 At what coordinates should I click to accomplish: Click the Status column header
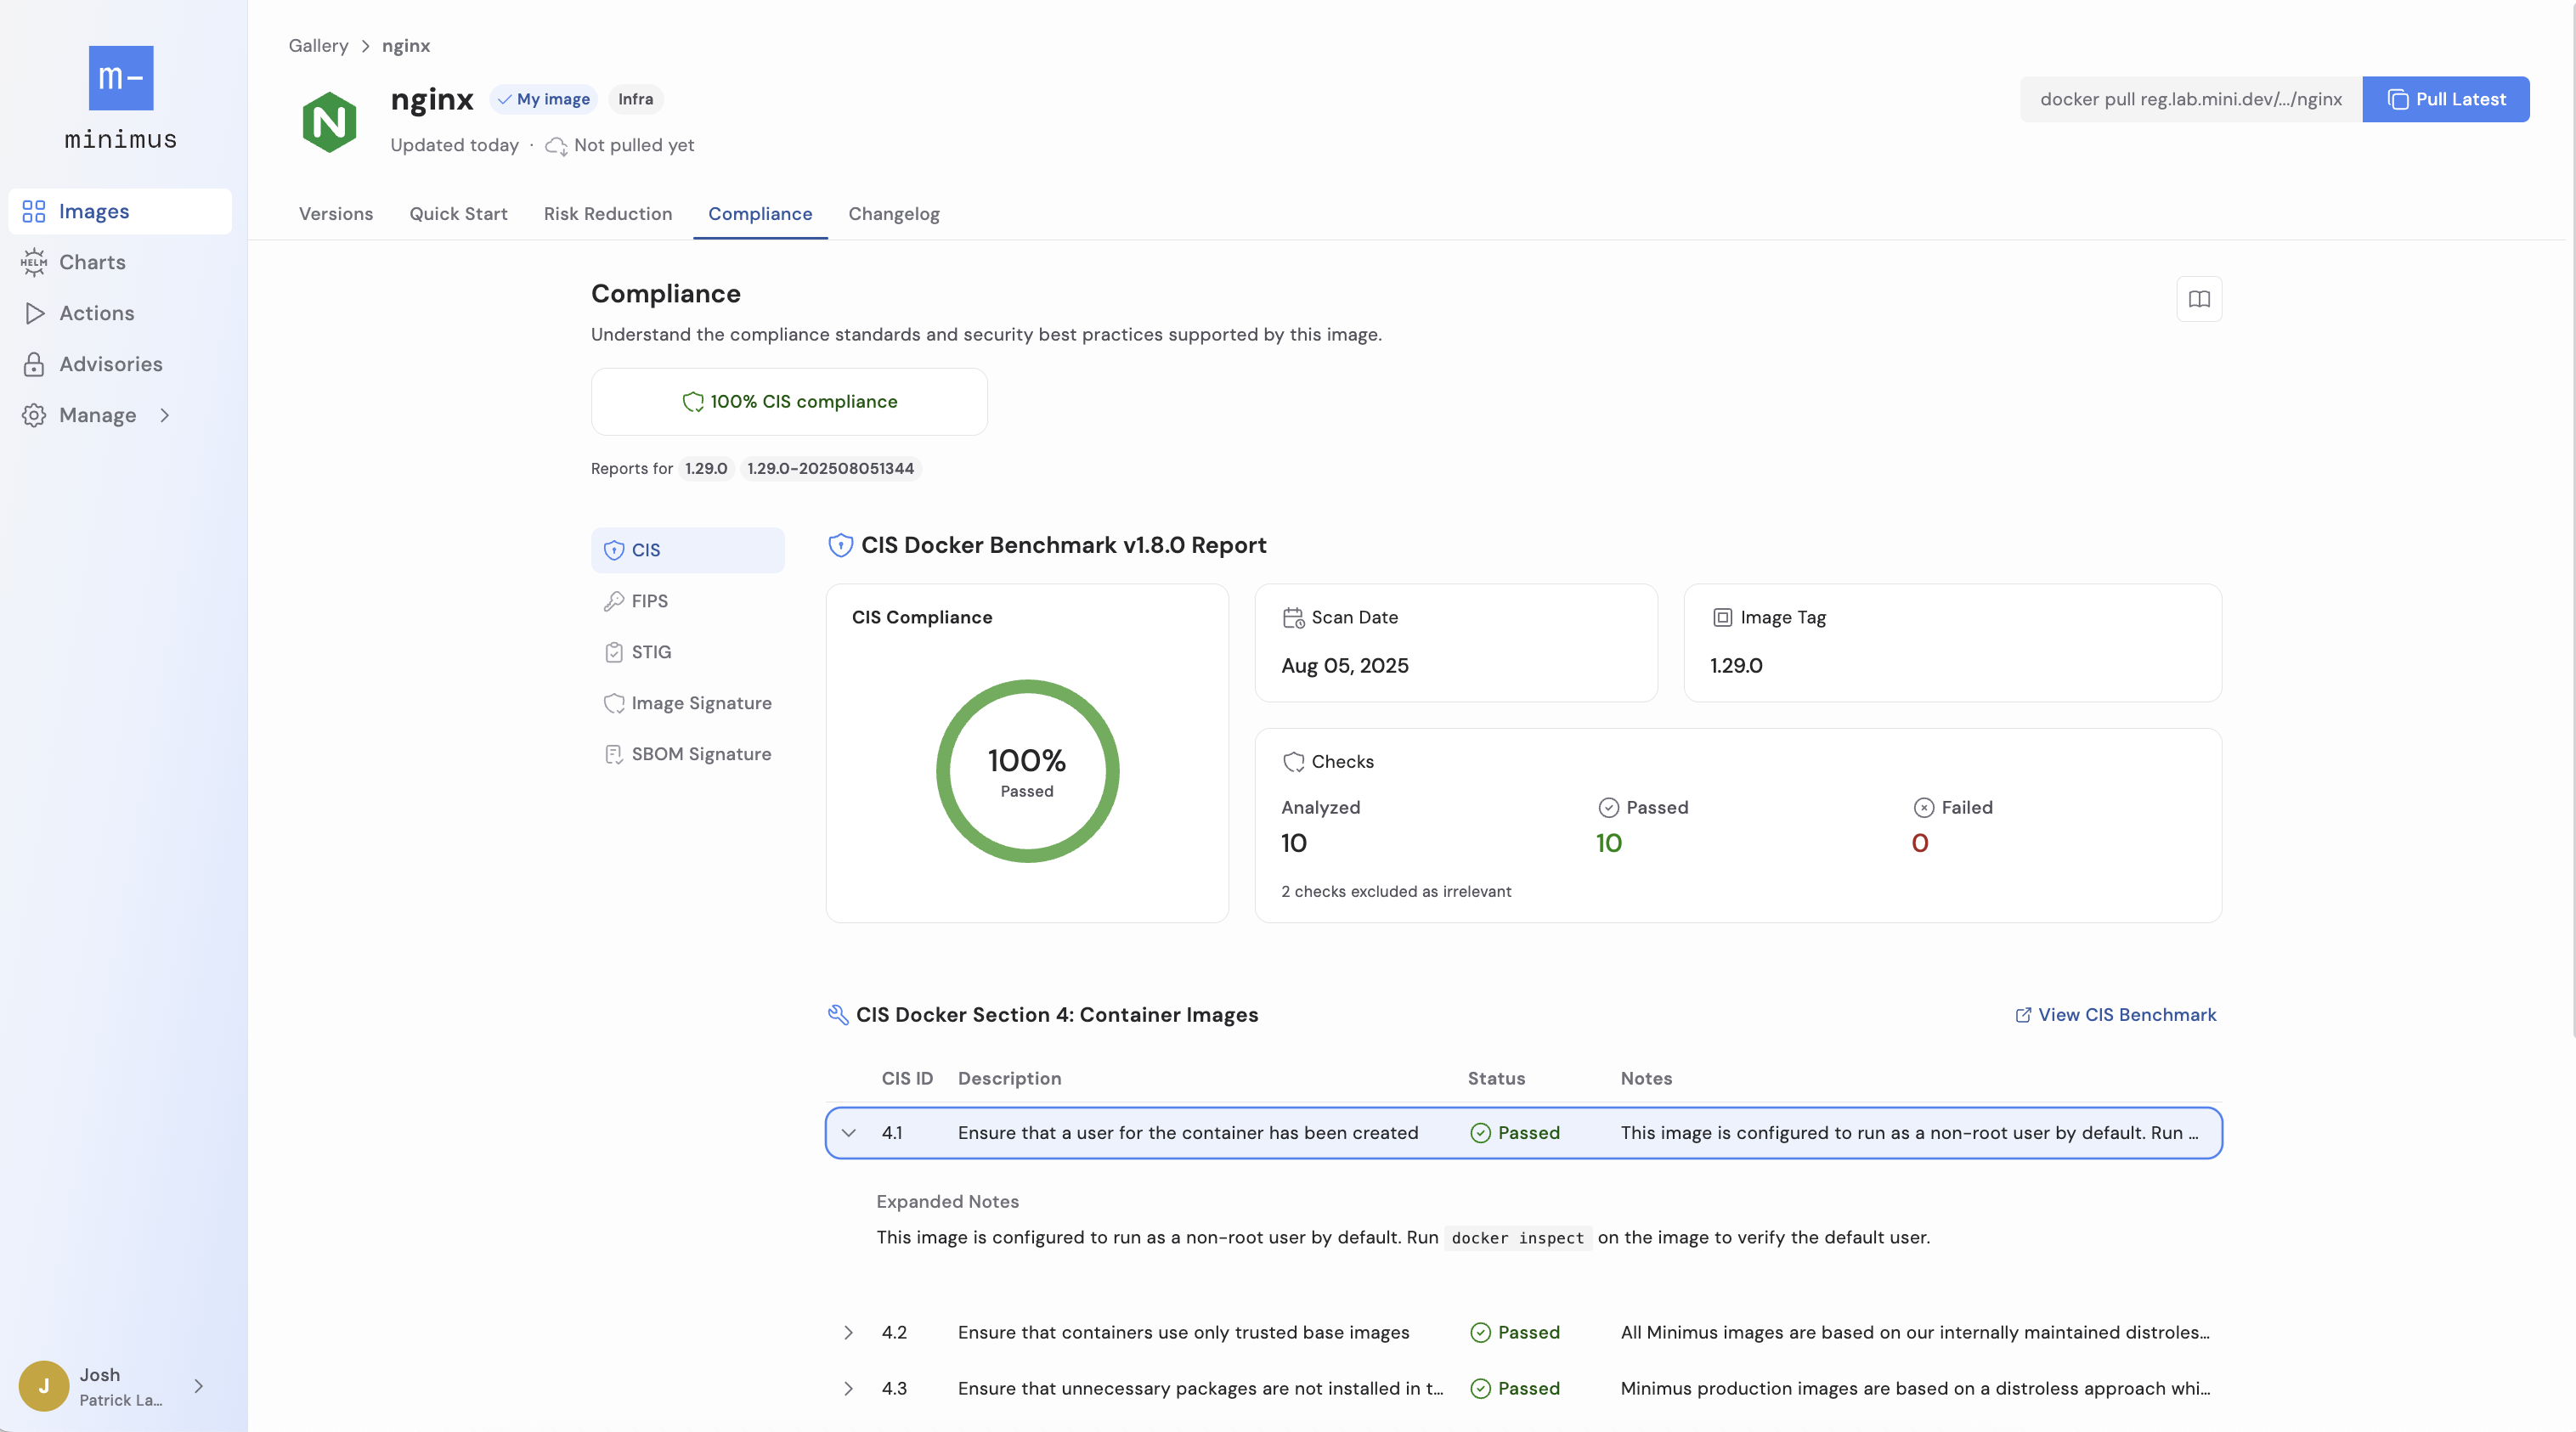(1496, 1079)
